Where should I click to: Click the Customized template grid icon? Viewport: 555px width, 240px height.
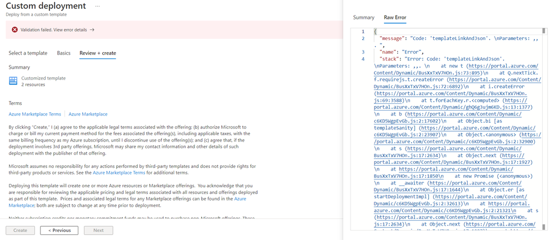[13, 81]
